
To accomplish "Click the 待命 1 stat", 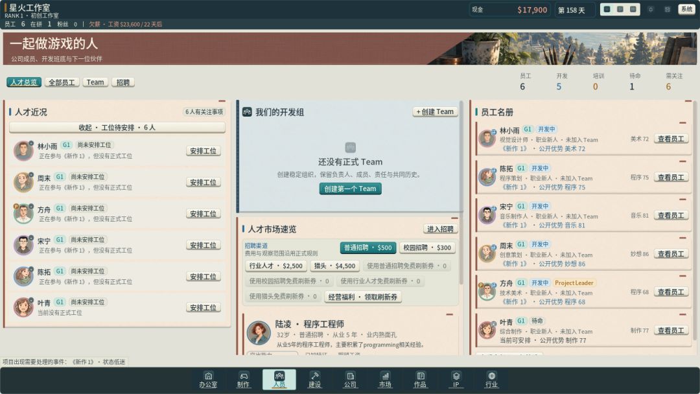I will pos(635,82).
